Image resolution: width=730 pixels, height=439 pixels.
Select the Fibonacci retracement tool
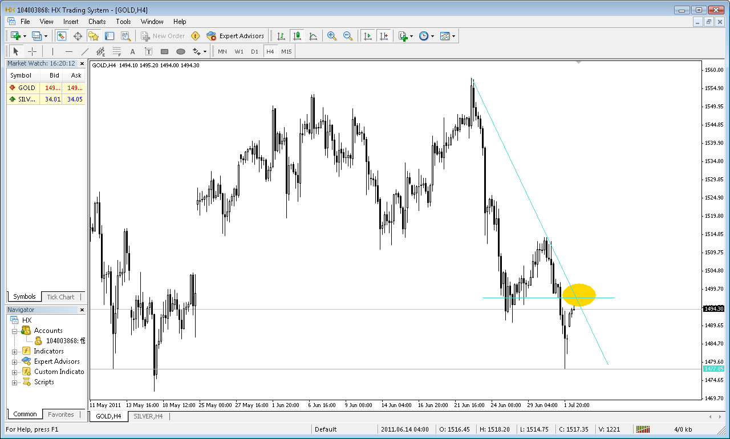click(x=117, y=51)
